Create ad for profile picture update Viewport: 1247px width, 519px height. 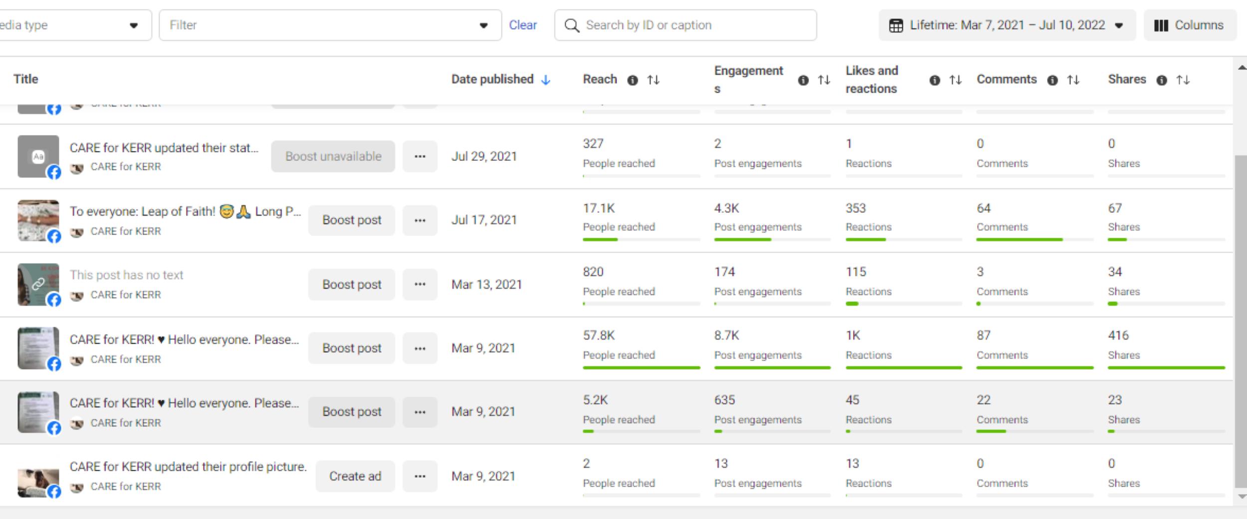pyautogui.click(x=355, y=476)
